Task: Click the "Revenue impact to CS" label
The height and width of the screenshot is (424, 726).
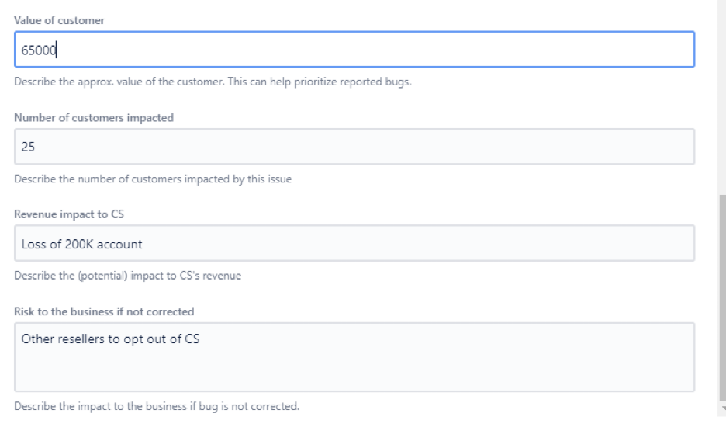Action: pos(69,214)
